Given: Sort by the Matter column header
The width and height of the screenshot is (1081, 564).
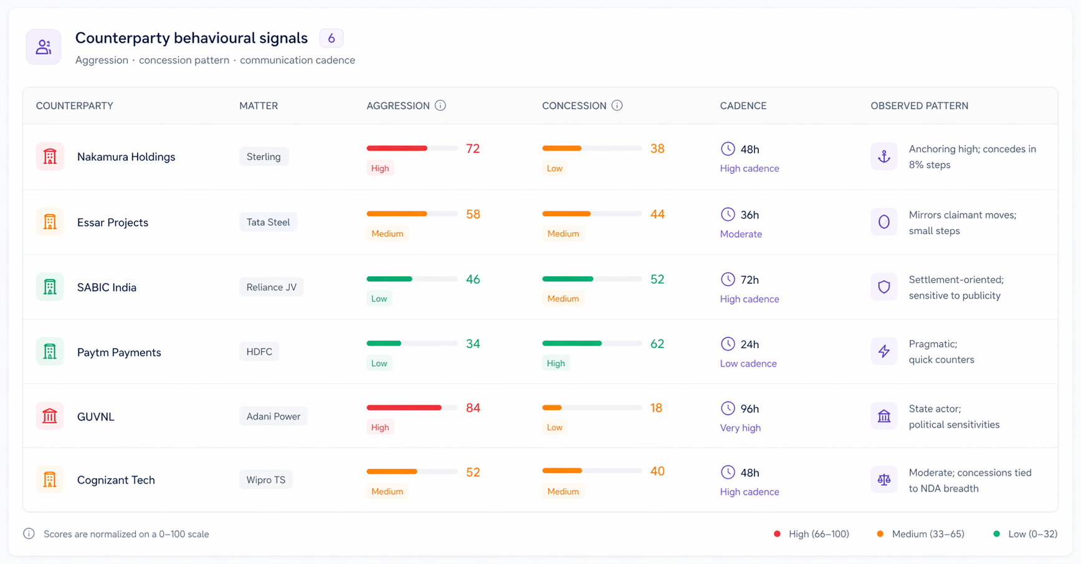Looking at the screenshot, I should pyautogui.click(x=259, y=106).
